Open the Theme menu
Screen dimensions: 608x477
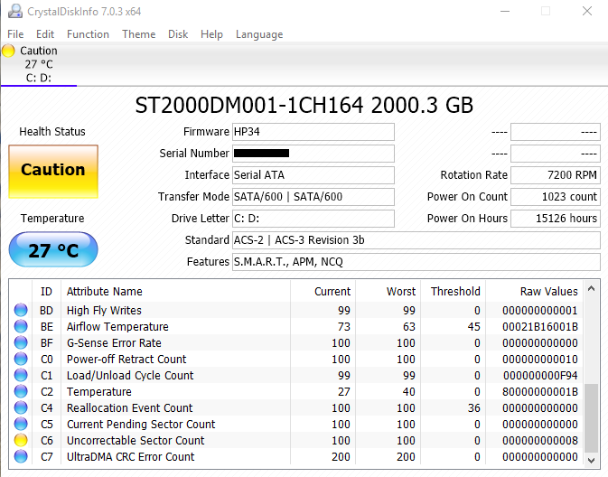point(139,34)
